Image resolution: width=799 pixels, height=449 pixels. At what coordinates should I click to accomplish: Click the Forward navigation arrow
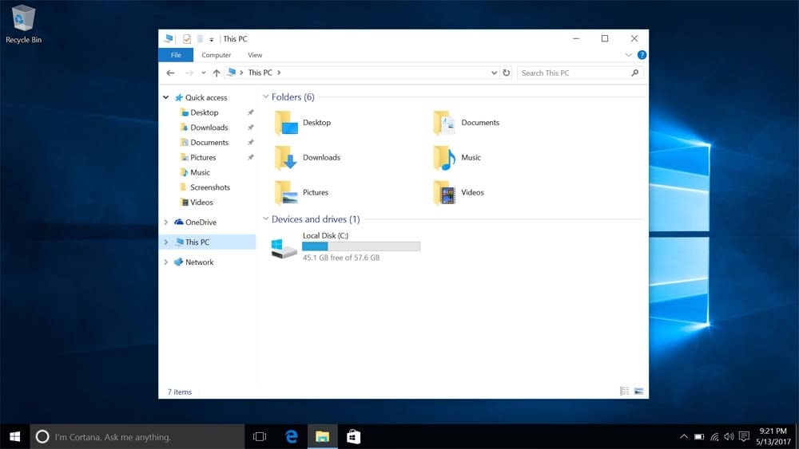point(189,73)
